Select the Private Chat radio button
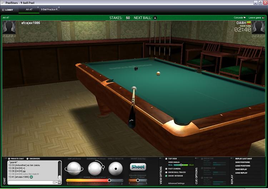Screen dimensions: 268x189 tap(9, 159)
